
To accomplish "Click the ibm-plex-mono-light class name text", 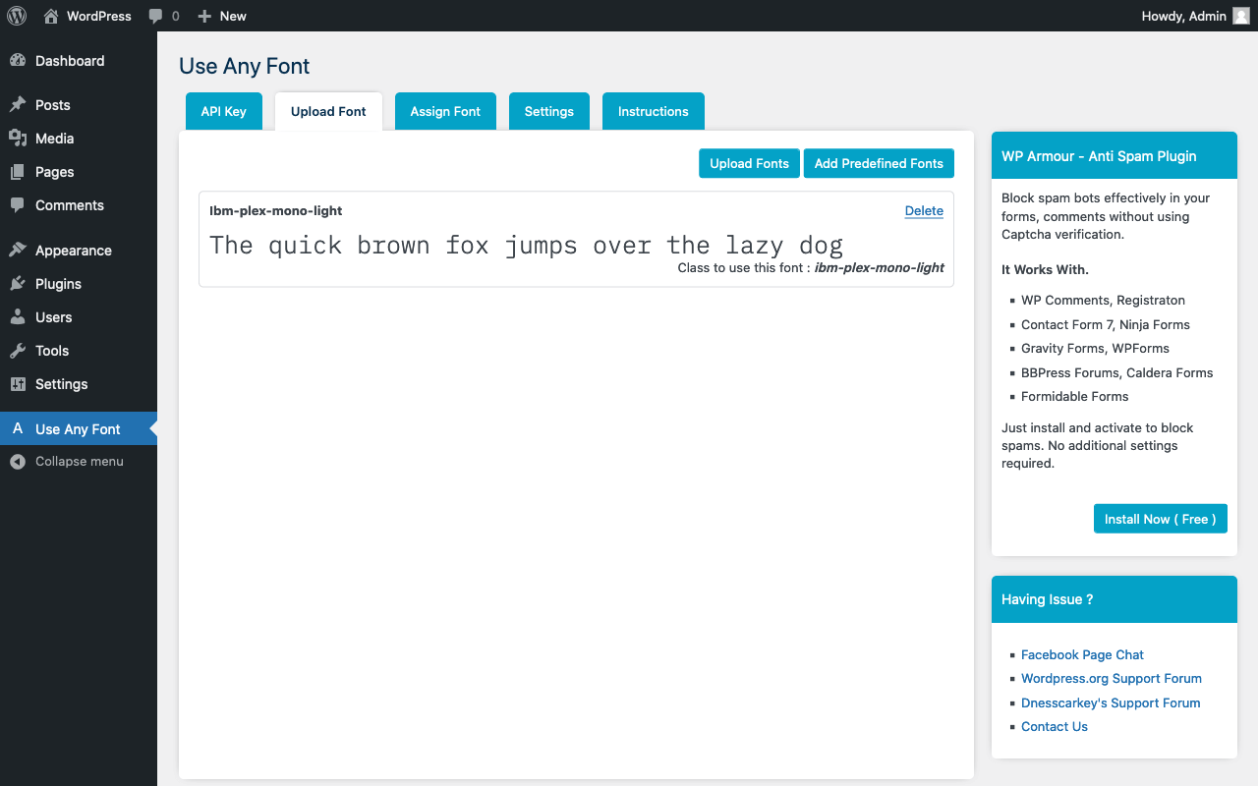I will pos(880,267).
